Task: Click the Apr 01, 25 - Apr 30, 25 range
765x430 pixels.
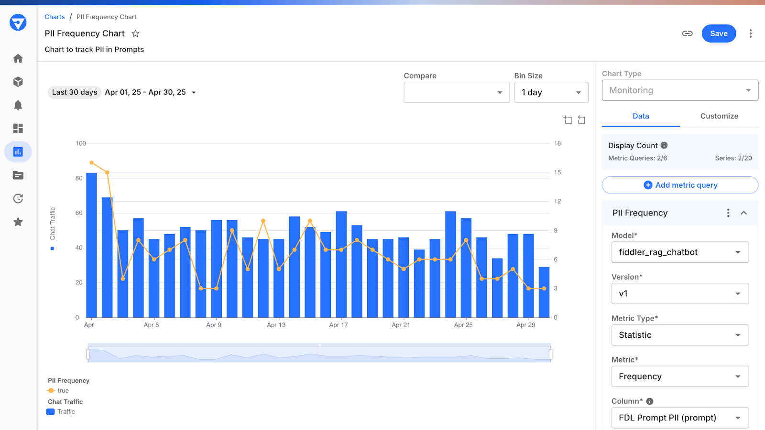Action: pyautogui.click(x=145, y=92)
